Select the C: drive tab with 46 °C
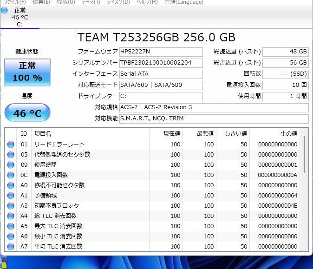Image resolution: width=313 pixels, height=269 pixels. pos(20,18)
